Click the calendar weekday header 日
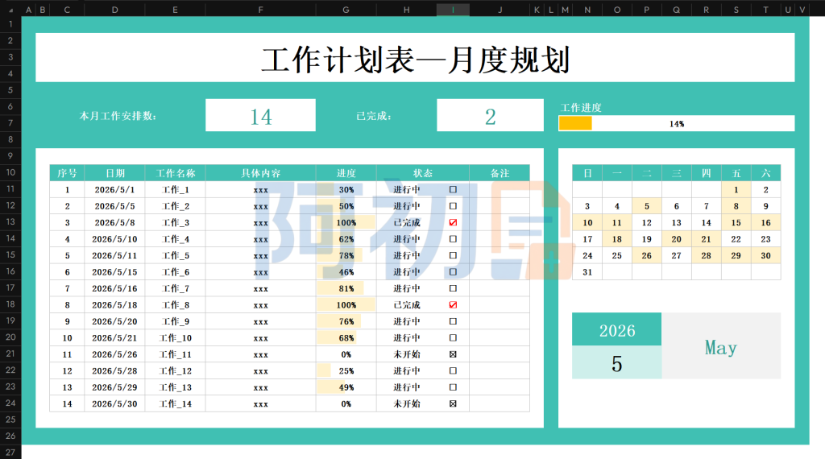This screenshot has height=459, width=825. point(587,173)
